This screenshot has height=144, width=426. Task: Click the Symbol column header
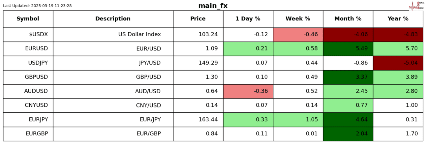pos(28,19)
